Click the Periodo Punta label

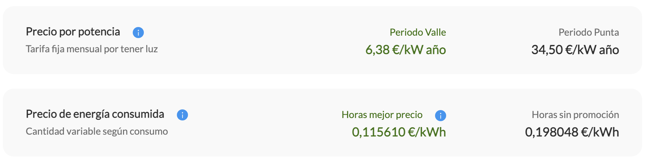point(589,33)
